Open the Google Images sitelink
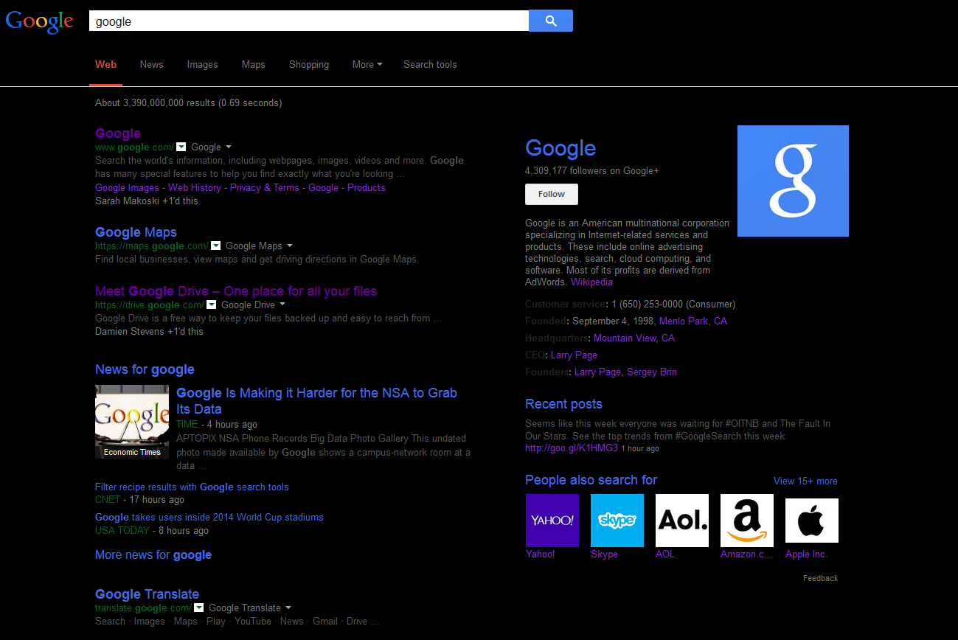 click(x=127, y=187)
